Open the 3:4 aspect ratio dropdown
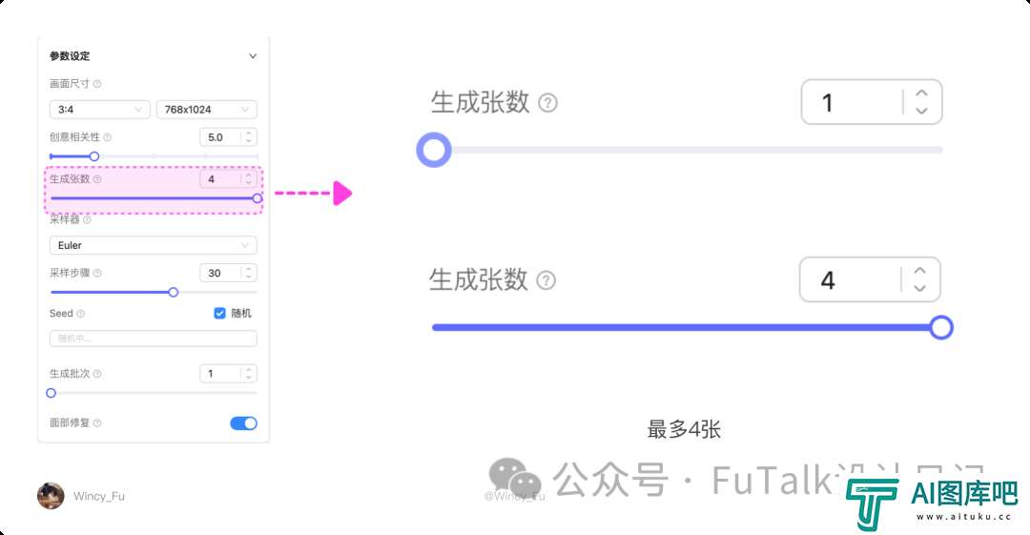 tap(100, 109)
